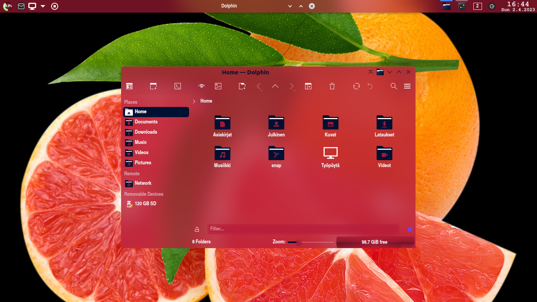This screenshot has height=302, width=537.
Task: Click the trash delete icon
Action: 332,86
